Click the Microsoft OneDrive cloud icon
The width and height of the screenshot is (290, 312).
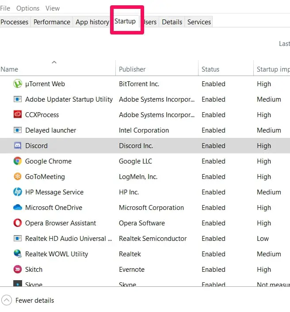click(18, 207)
